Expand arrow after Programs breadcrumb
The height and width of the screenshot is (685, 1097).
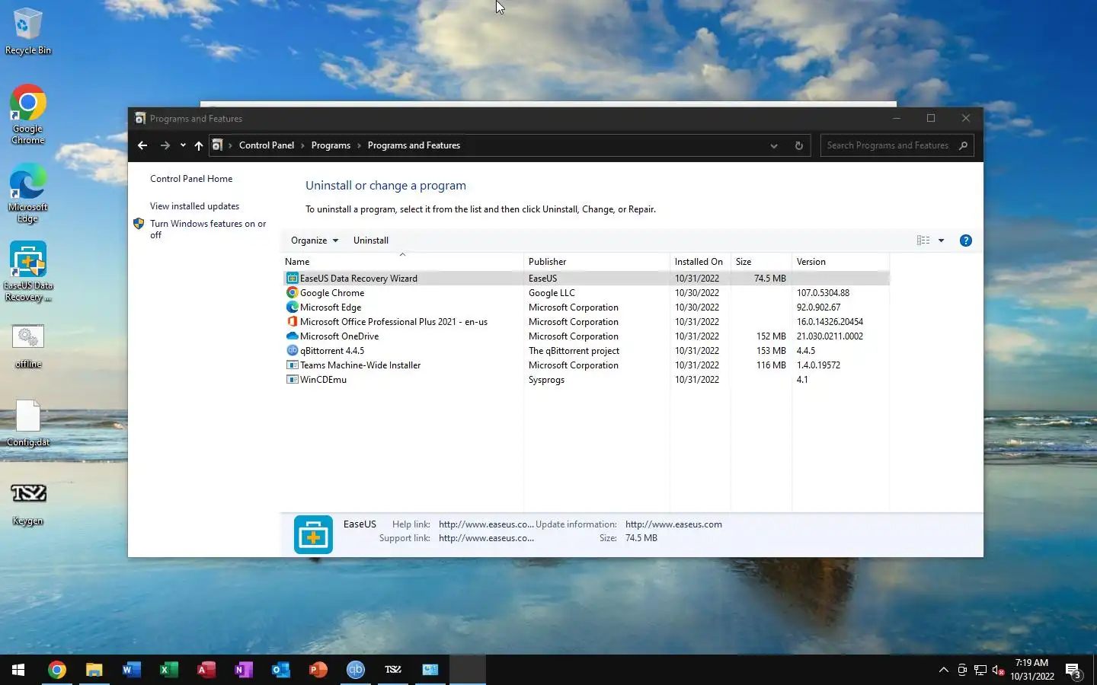(359, 145)
